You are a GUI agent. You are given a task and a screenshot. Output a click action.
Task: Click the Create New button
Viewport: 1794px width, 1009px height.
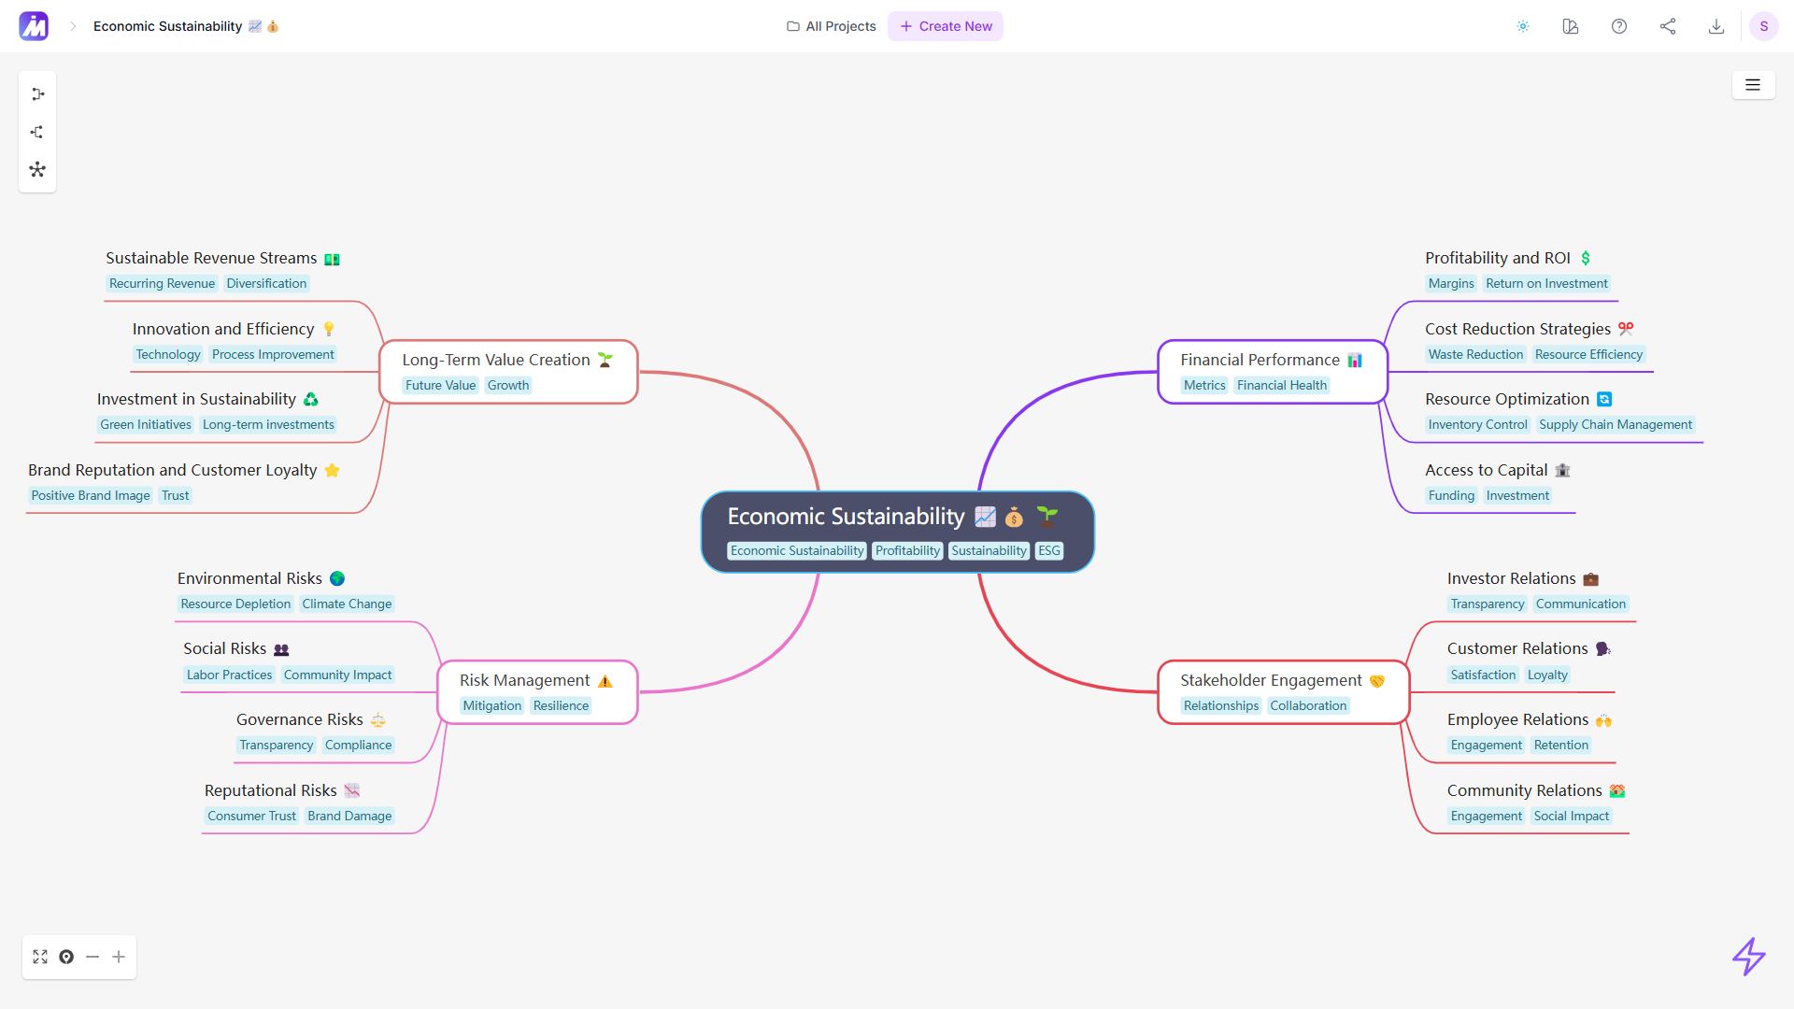coord(947,26)
